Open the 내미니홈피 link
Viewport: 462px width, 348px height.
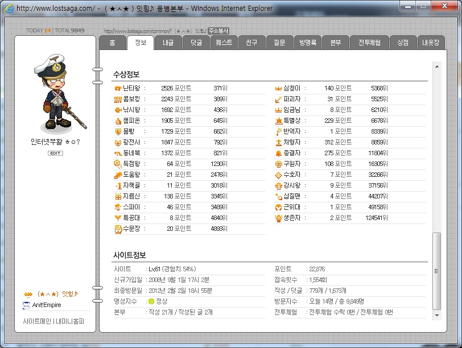pyautogui.click(x=70, y=321)
